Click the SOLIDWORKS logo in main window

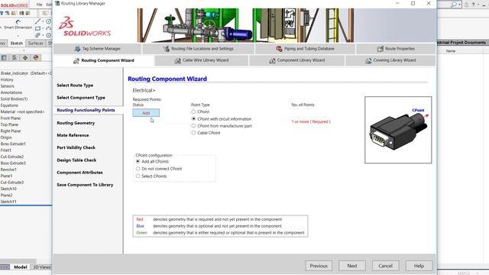pos(15,5)
